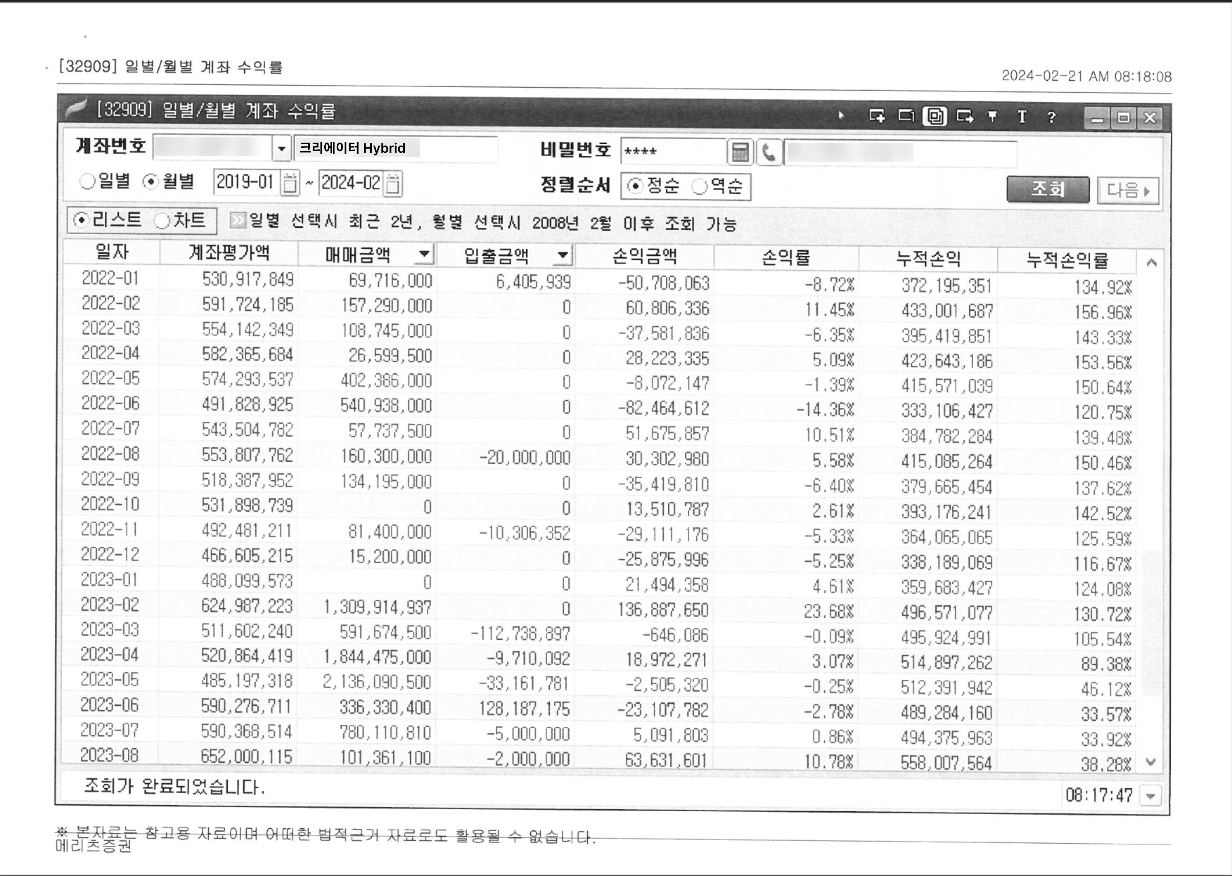Click the 다음 next button

[1128, 191]
